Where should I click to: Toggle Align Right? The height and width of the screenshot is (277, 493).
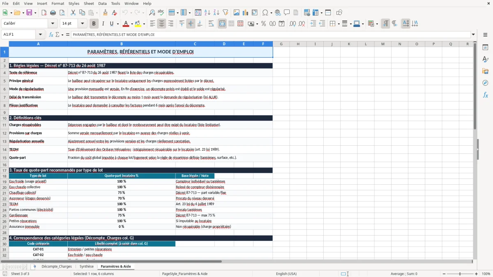(171, 24)
